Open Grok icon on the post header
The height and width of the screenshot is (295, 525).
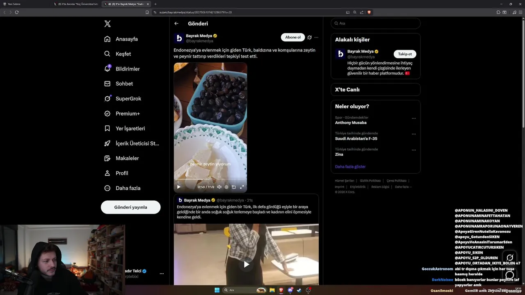point(310,37)
